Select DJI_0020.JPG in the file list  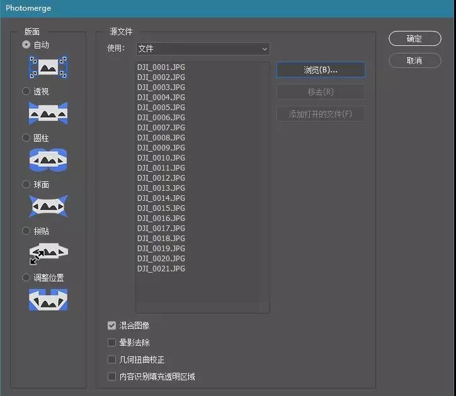[161, 259]
